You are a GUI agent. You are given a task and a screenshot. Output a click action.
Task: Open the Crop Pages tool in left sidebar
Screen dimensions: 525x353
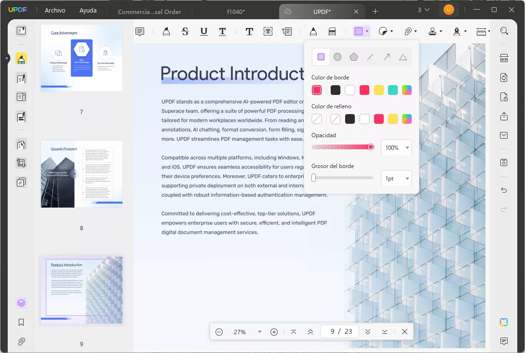[21, 163]
